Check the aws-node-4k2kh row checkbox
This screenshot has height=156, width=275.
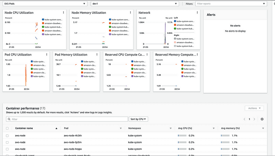click(x=7, y=136)
